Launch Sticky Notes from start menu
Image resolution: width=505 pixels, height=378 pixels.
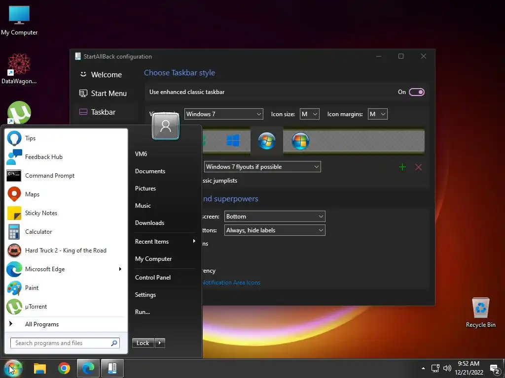point(66,213)
